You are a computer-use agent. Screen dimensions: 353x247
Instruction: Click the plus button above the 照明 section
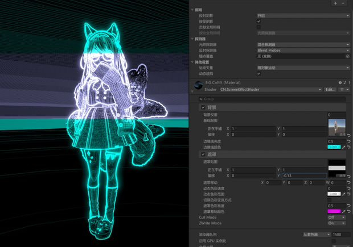coord(336,3)
